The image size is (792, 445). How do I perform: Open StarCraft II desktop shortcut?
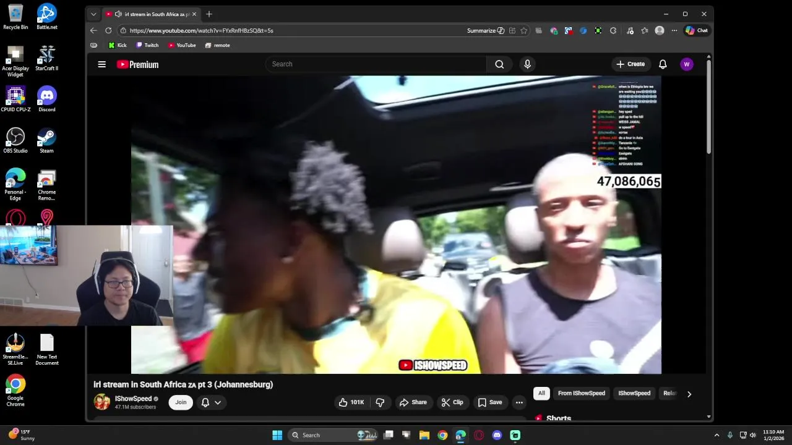(x=47, y=58)
